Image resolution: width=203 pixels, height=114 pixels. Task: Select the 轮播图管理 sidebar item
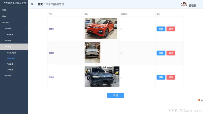tap(11, 59)
